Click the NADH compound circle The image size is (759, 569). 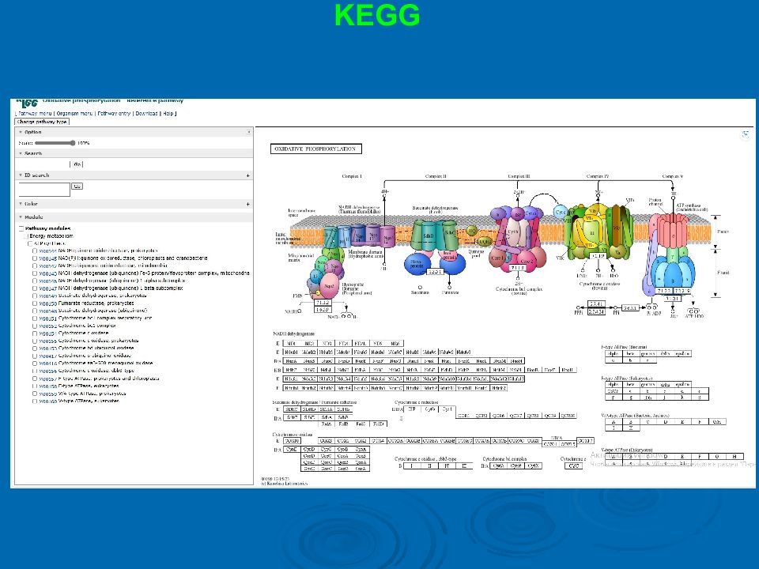(x=300, y=311)
